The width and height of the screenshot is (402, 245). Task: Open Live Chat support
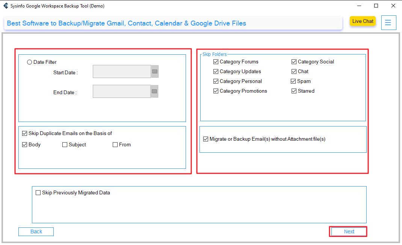coord(363,21)
